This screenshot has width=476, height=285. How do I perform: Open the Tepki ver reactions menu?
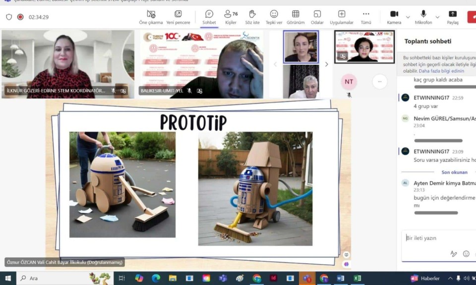274,17
